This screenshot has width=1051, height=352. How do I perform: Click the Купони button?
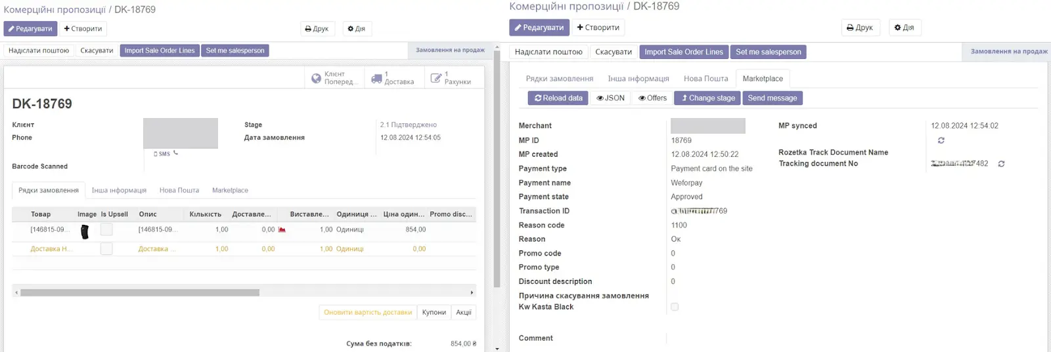pyautogui.click(x=434, y=313)
